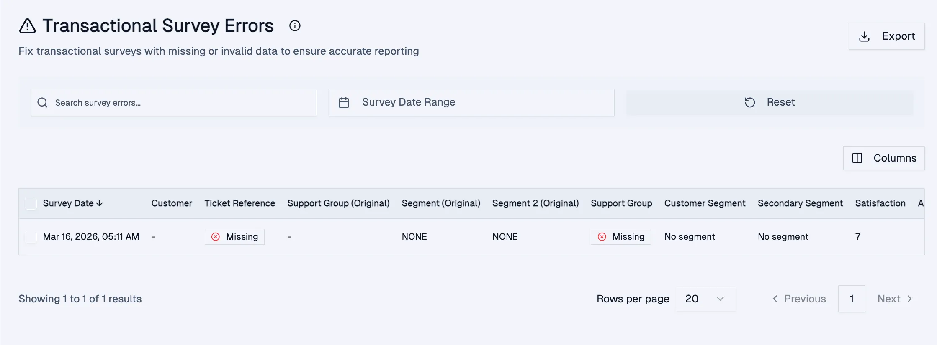Click the Satisfaction value 7
The height and width of the screenshot is (345, 937).
pyautogui.click(x=858, y=237)
